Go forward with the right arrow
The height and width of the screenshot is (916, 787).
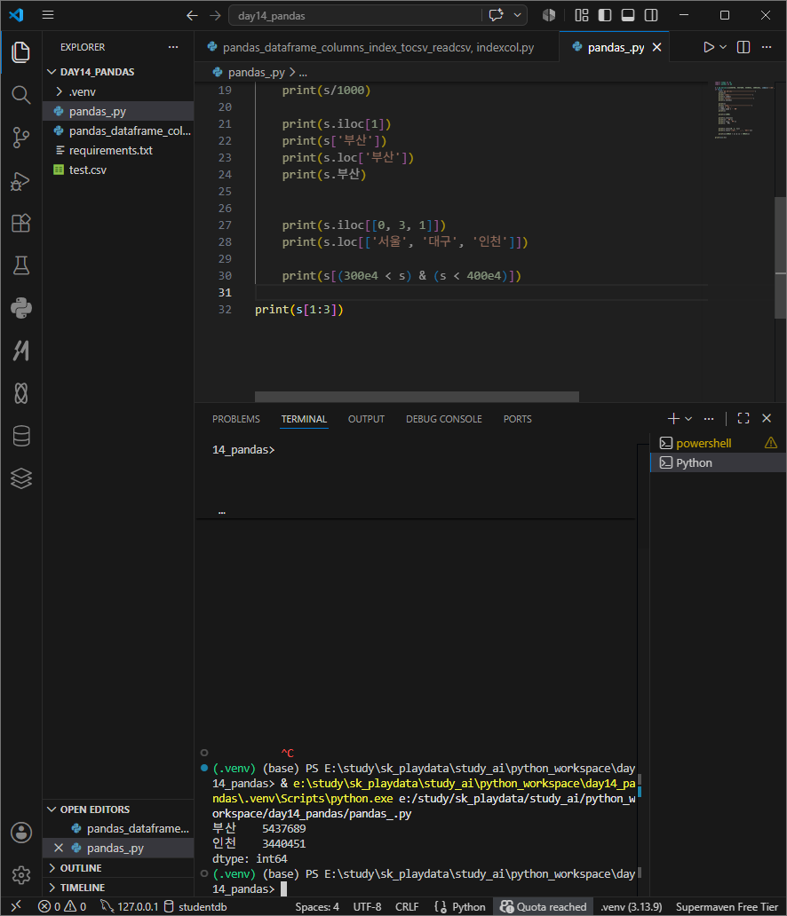click(215, 15)
